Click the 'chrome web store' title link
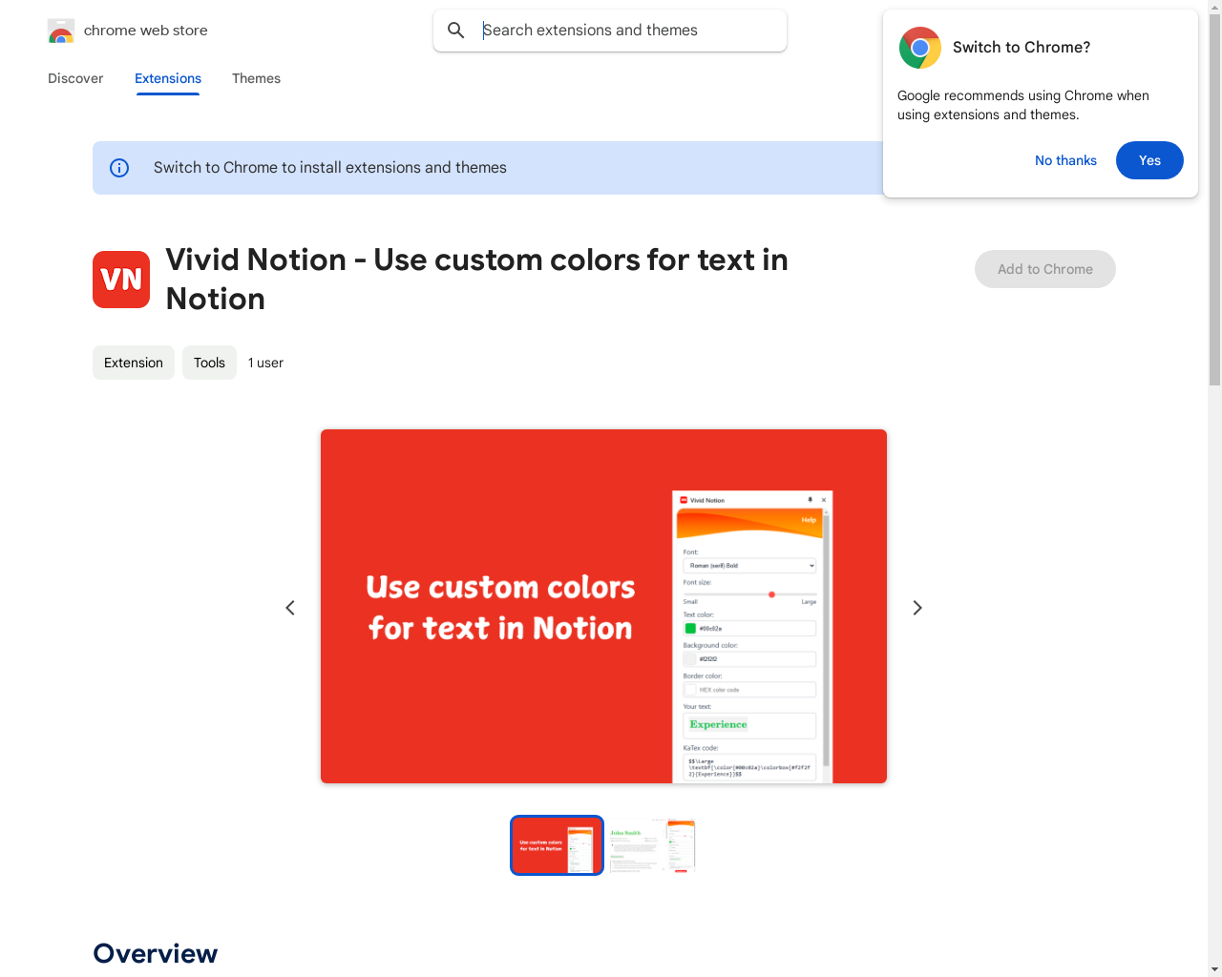This screenshot has height=977, width=1222. click(146, 31)
